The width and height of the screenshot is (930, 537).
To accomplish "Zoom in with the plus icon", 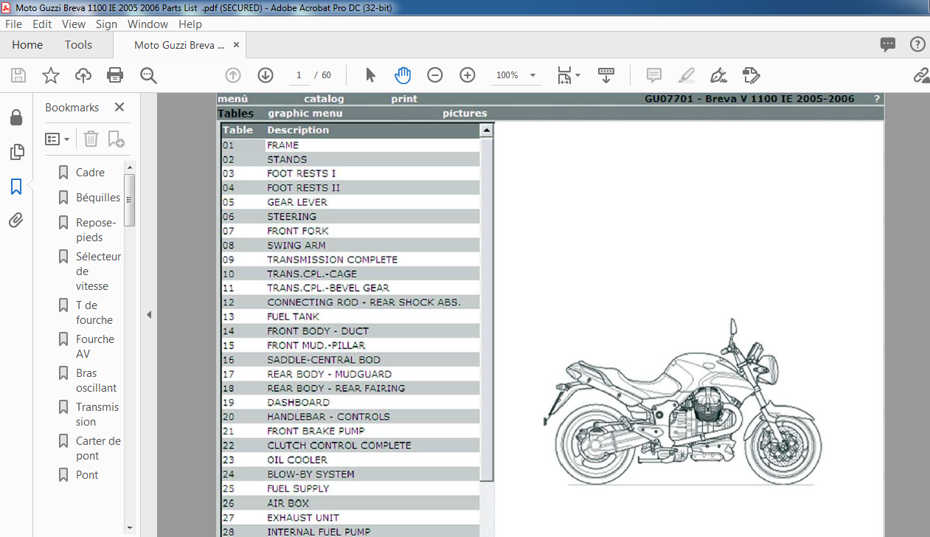I will [468, 75].
